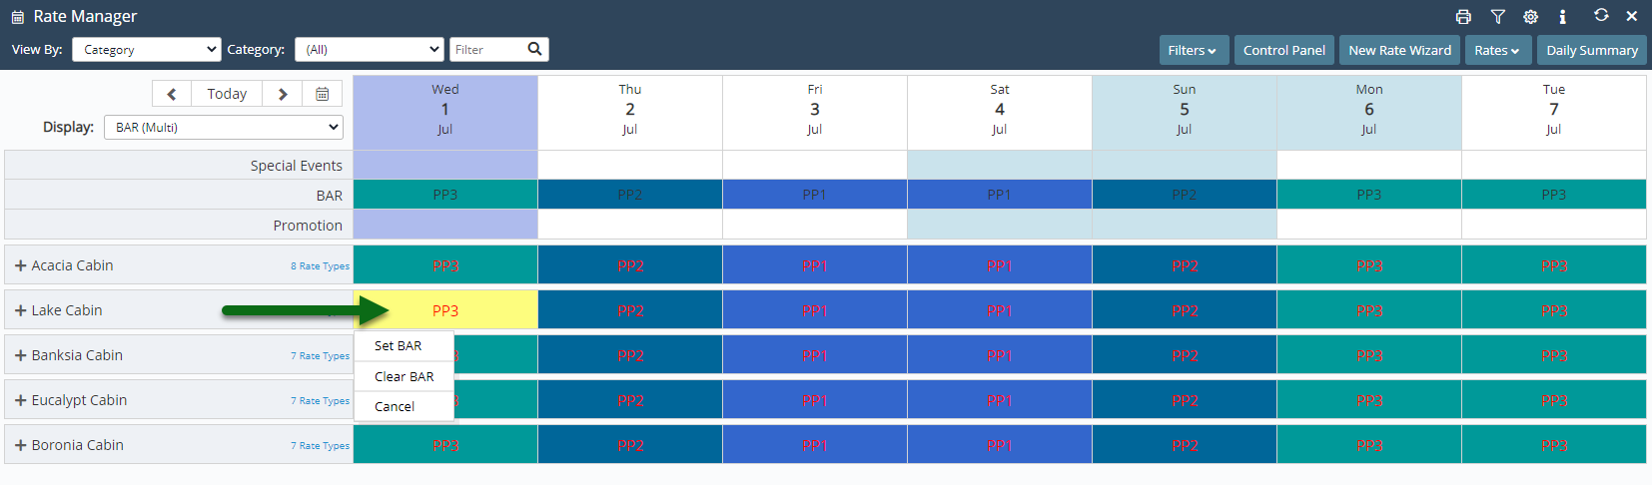Image resolution: width=1652 pixels, height=485 pixels.
Task: Close the Rate Manager window
Action: pyautogui.click(x=1632, y=16)
